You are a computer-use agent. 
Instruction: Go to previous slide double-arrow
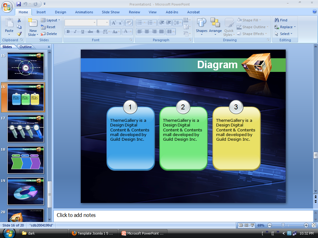pos(316,197)
